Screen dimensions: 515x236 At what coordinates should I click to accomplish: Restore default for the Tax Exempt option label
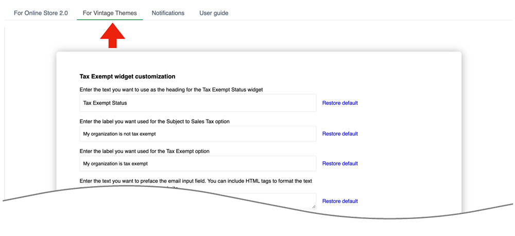[340, 163]
